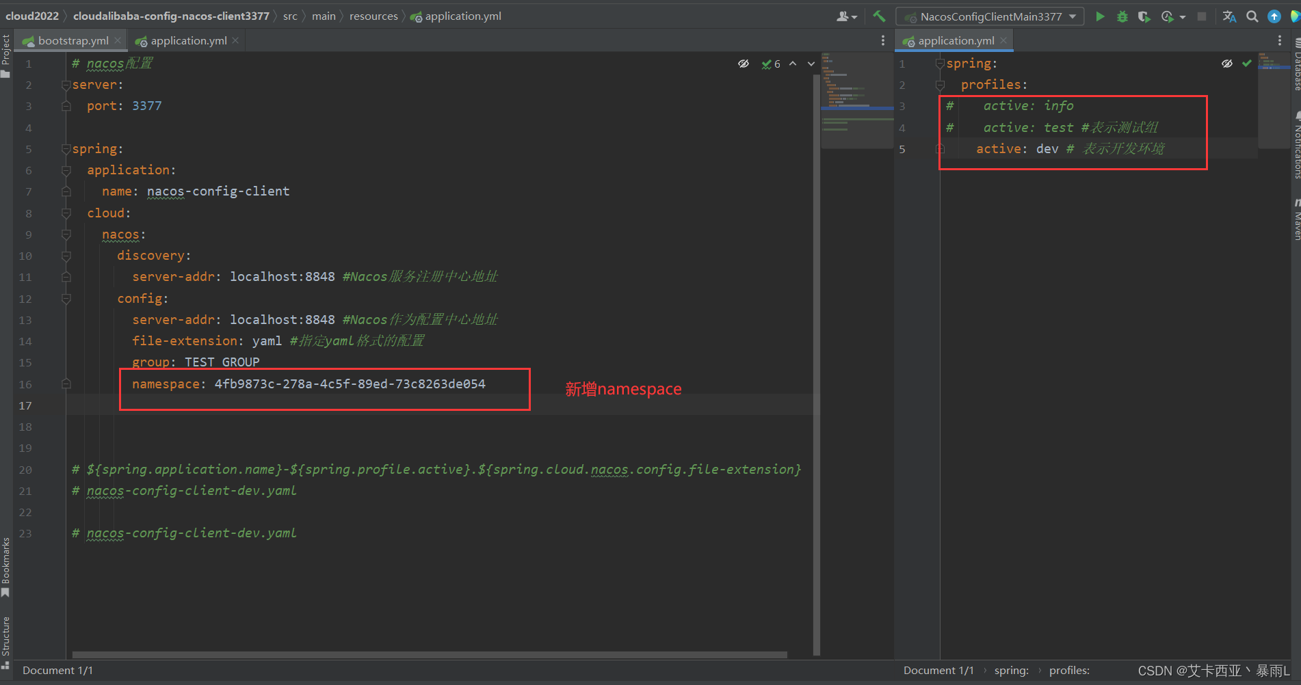This screenshot has width=1301, height=685.
Task: Click commented 'active: info' line
Action: [x=1010, y=106]
